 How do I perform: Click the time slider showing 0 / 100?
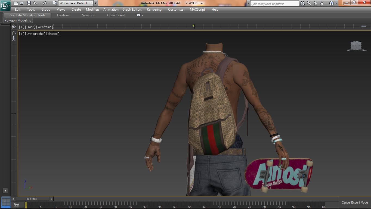pos(32,199)
